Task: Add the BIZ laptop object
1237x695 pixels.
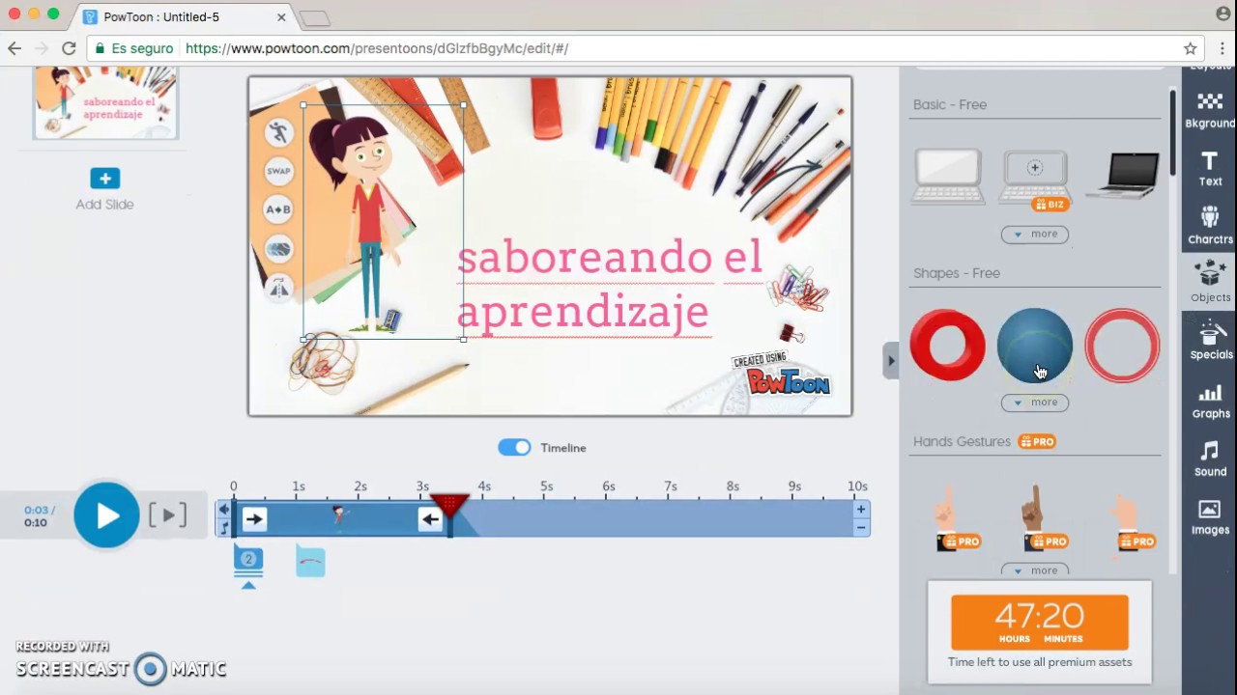Action: pos(1034,178)
